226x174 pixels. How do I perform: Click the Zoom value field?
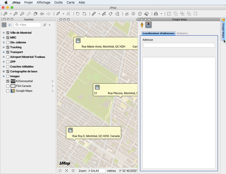96,171
